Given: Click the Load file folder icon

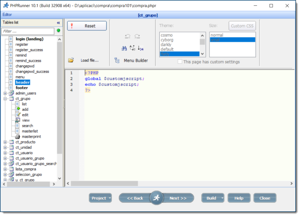Looking at the screenshot, I should coord(71,60).
